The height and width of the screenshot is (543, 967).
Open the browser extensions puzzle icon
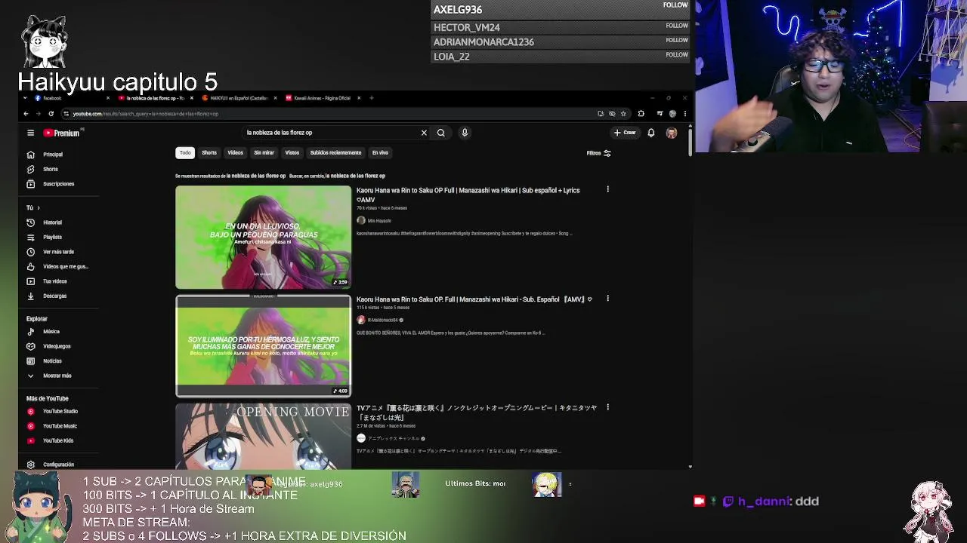[641, 114]
